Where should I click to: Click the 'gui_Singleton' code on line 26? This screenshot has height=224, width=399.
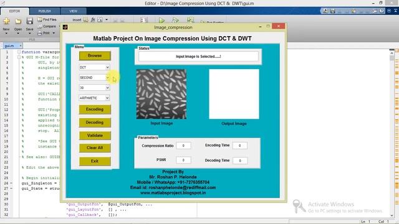(x=37, y=183)
